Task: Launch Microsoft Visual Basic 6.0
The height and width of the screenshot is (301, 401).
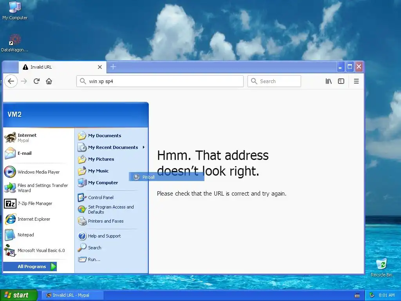Action: (x=38, y=250)
